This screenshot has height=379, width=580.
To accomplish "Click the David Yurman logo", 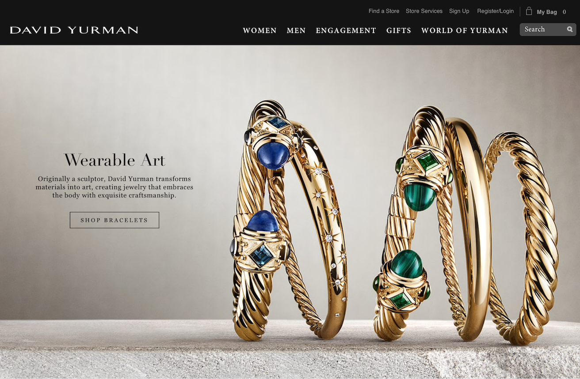I will (74, 30).
